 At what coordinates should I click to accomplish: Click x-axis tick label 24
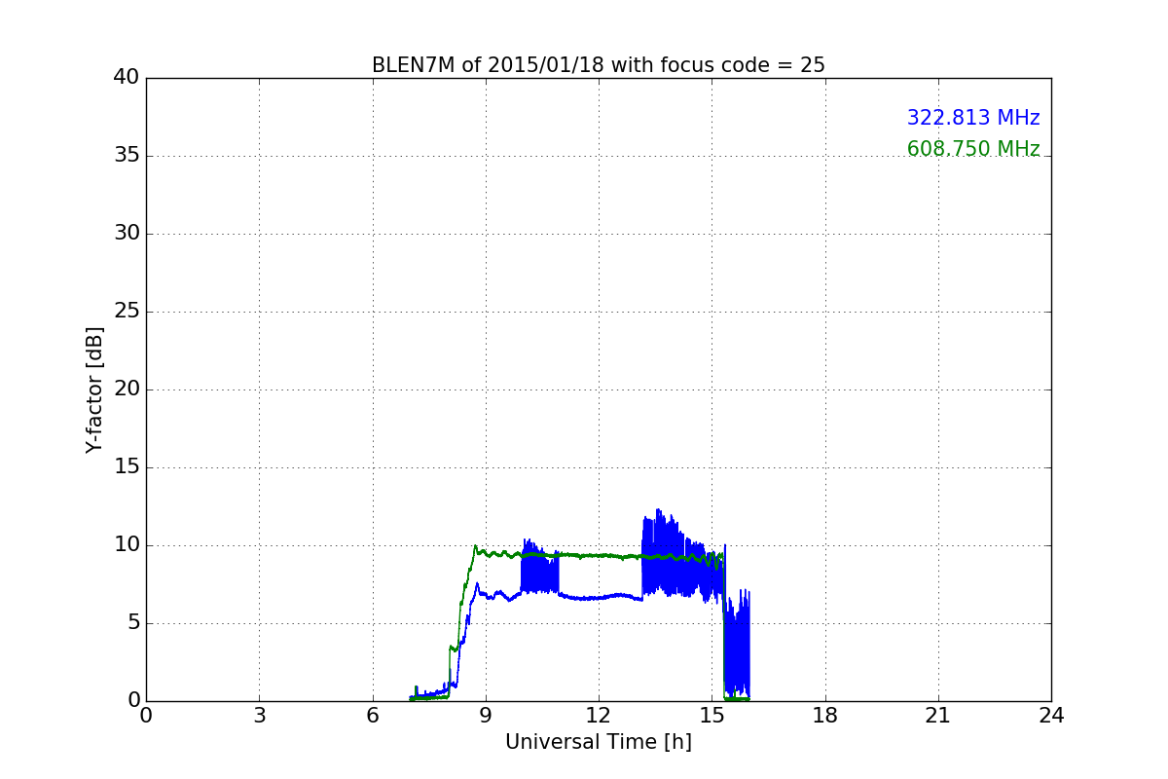coord(1051,716)
